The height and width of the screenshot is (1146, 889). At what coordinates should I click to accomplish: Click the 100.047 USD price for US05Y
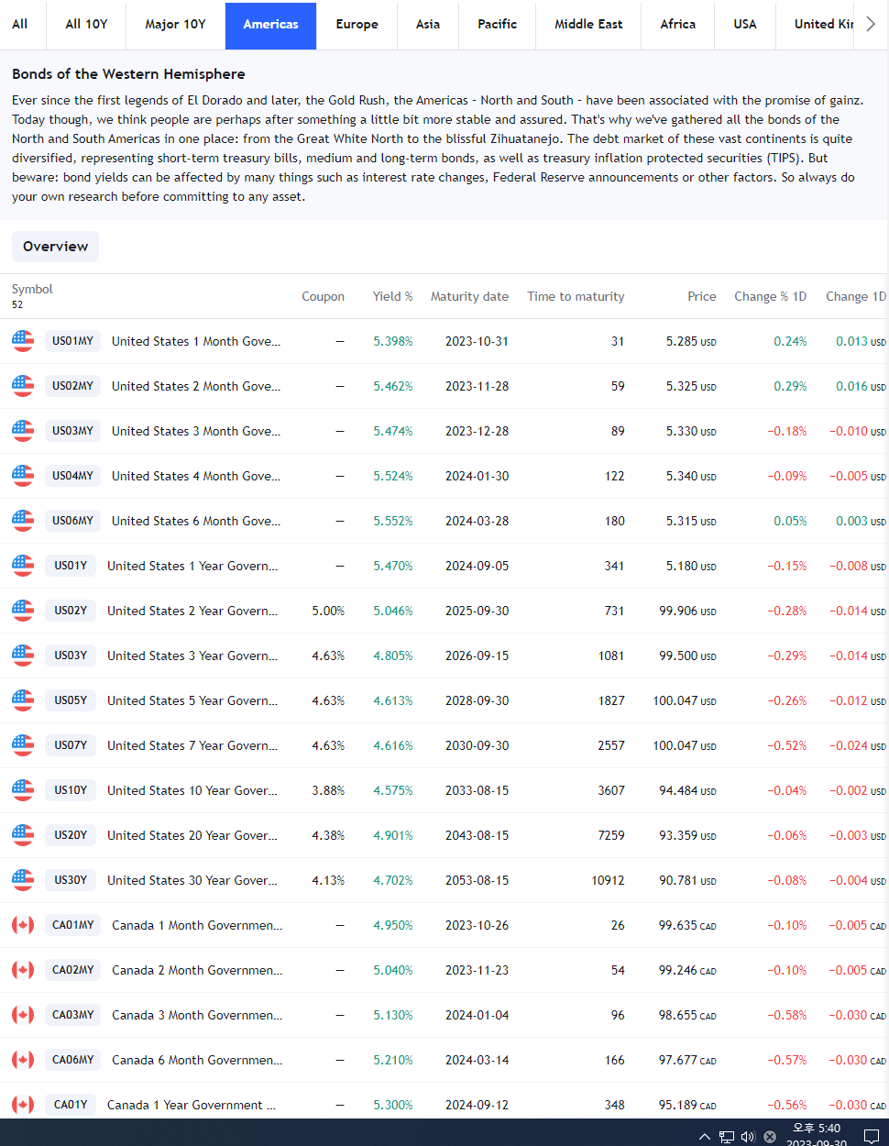[x=685, y=700]
